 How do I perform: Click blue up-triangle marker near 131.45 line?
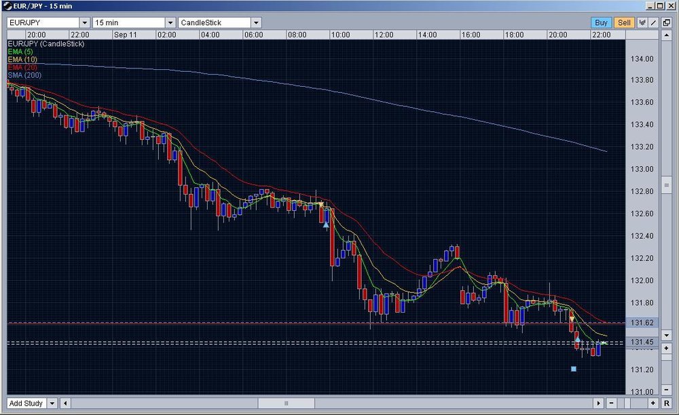(x=577, y=339)
